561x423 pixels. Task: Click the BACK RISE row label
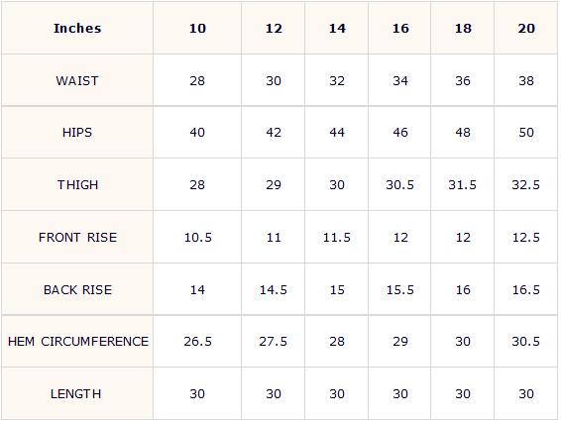coord(77,289)
